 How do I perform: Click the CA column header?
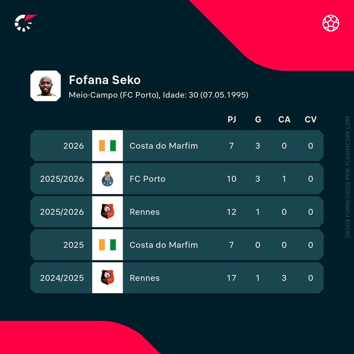(x=284, y=120)
